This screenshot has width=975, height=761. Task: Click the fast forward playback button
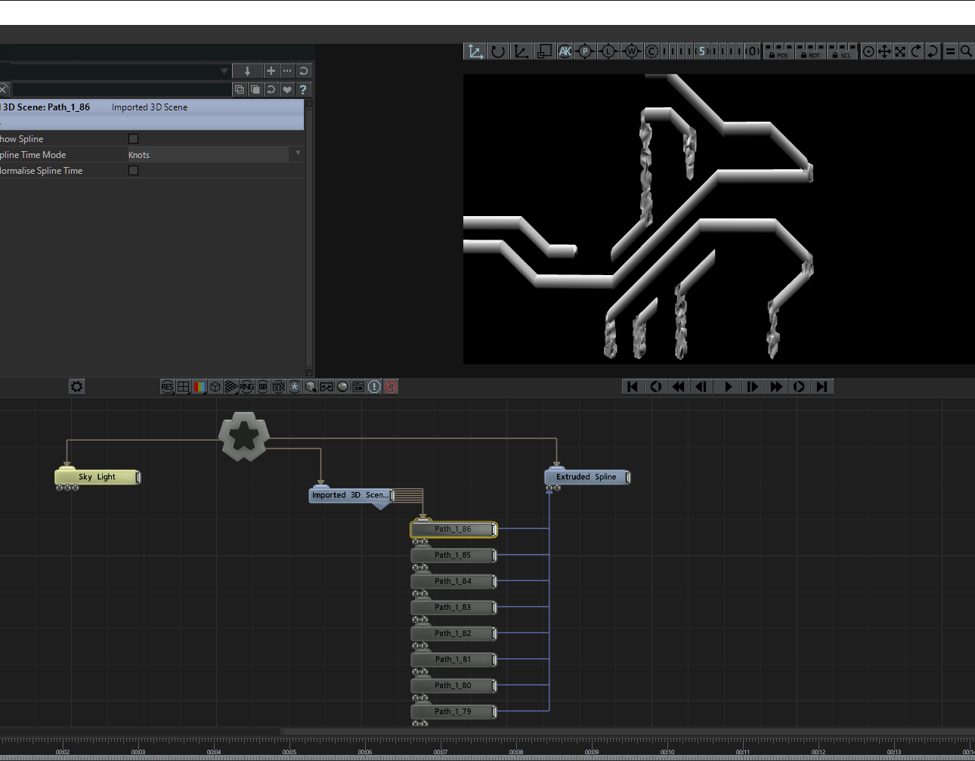click(x=775, y=387)
